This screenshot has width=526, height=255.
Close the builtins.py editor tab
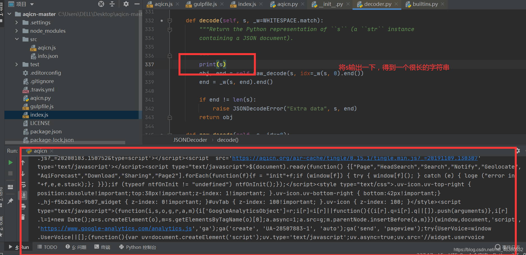click(442, 4)
